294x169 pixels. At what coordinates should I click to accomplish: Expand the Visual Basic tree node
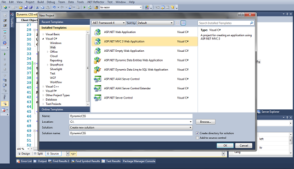(x=43, y=34)
